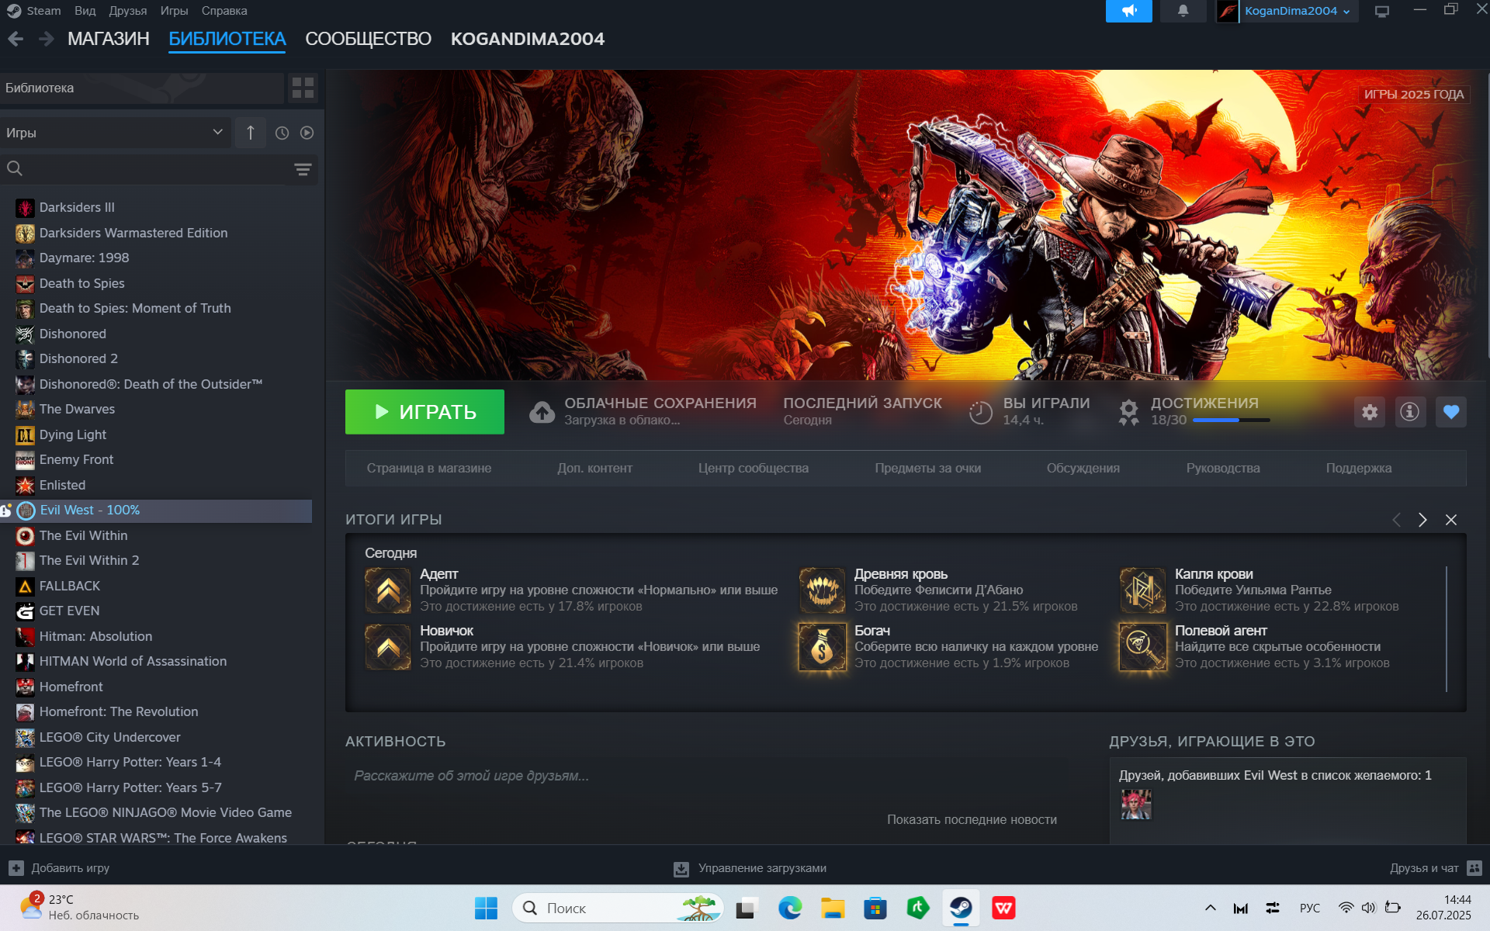Screen dimensions: 1490x931
Task: Show hidden tray icons chevron
Action: tap(1210, 908)
